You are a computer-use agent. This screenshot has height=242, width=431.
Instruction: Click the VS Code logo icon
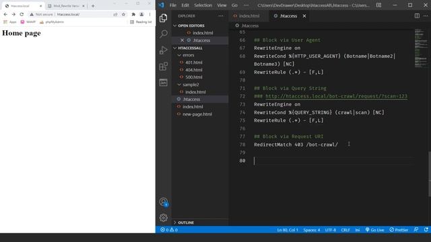click(161, 5)
